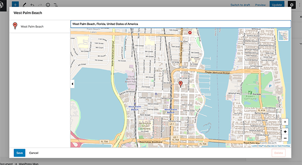Viewport: 302px width, 165px height.
Task: Open the map layers thumbnail control
Action: tap(283, 36)
